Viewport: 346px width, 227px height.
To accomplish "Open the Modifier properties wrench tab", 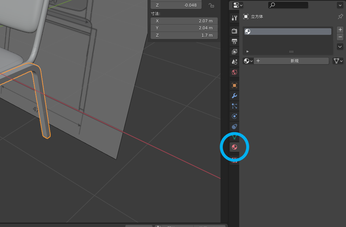I will [x=234, y=96].
